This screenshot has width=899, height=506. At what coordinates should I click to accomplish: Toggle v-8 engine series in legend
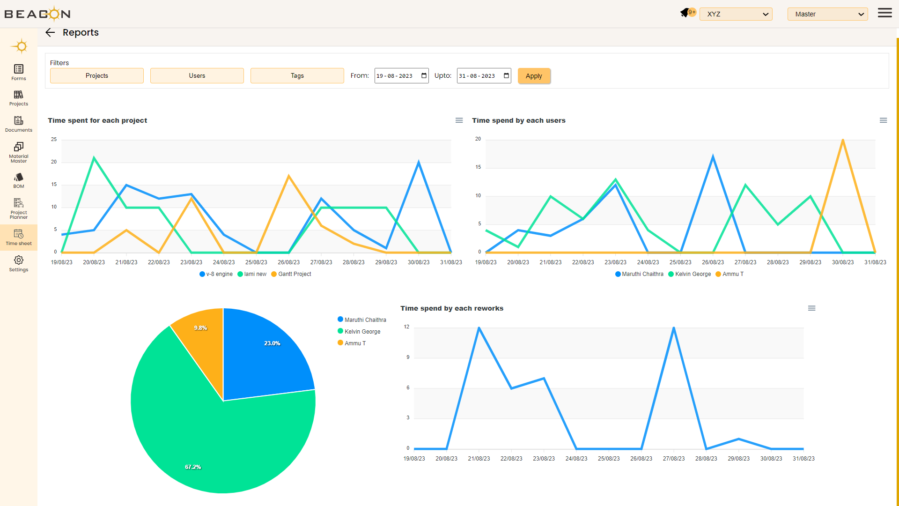click(216, 274)
